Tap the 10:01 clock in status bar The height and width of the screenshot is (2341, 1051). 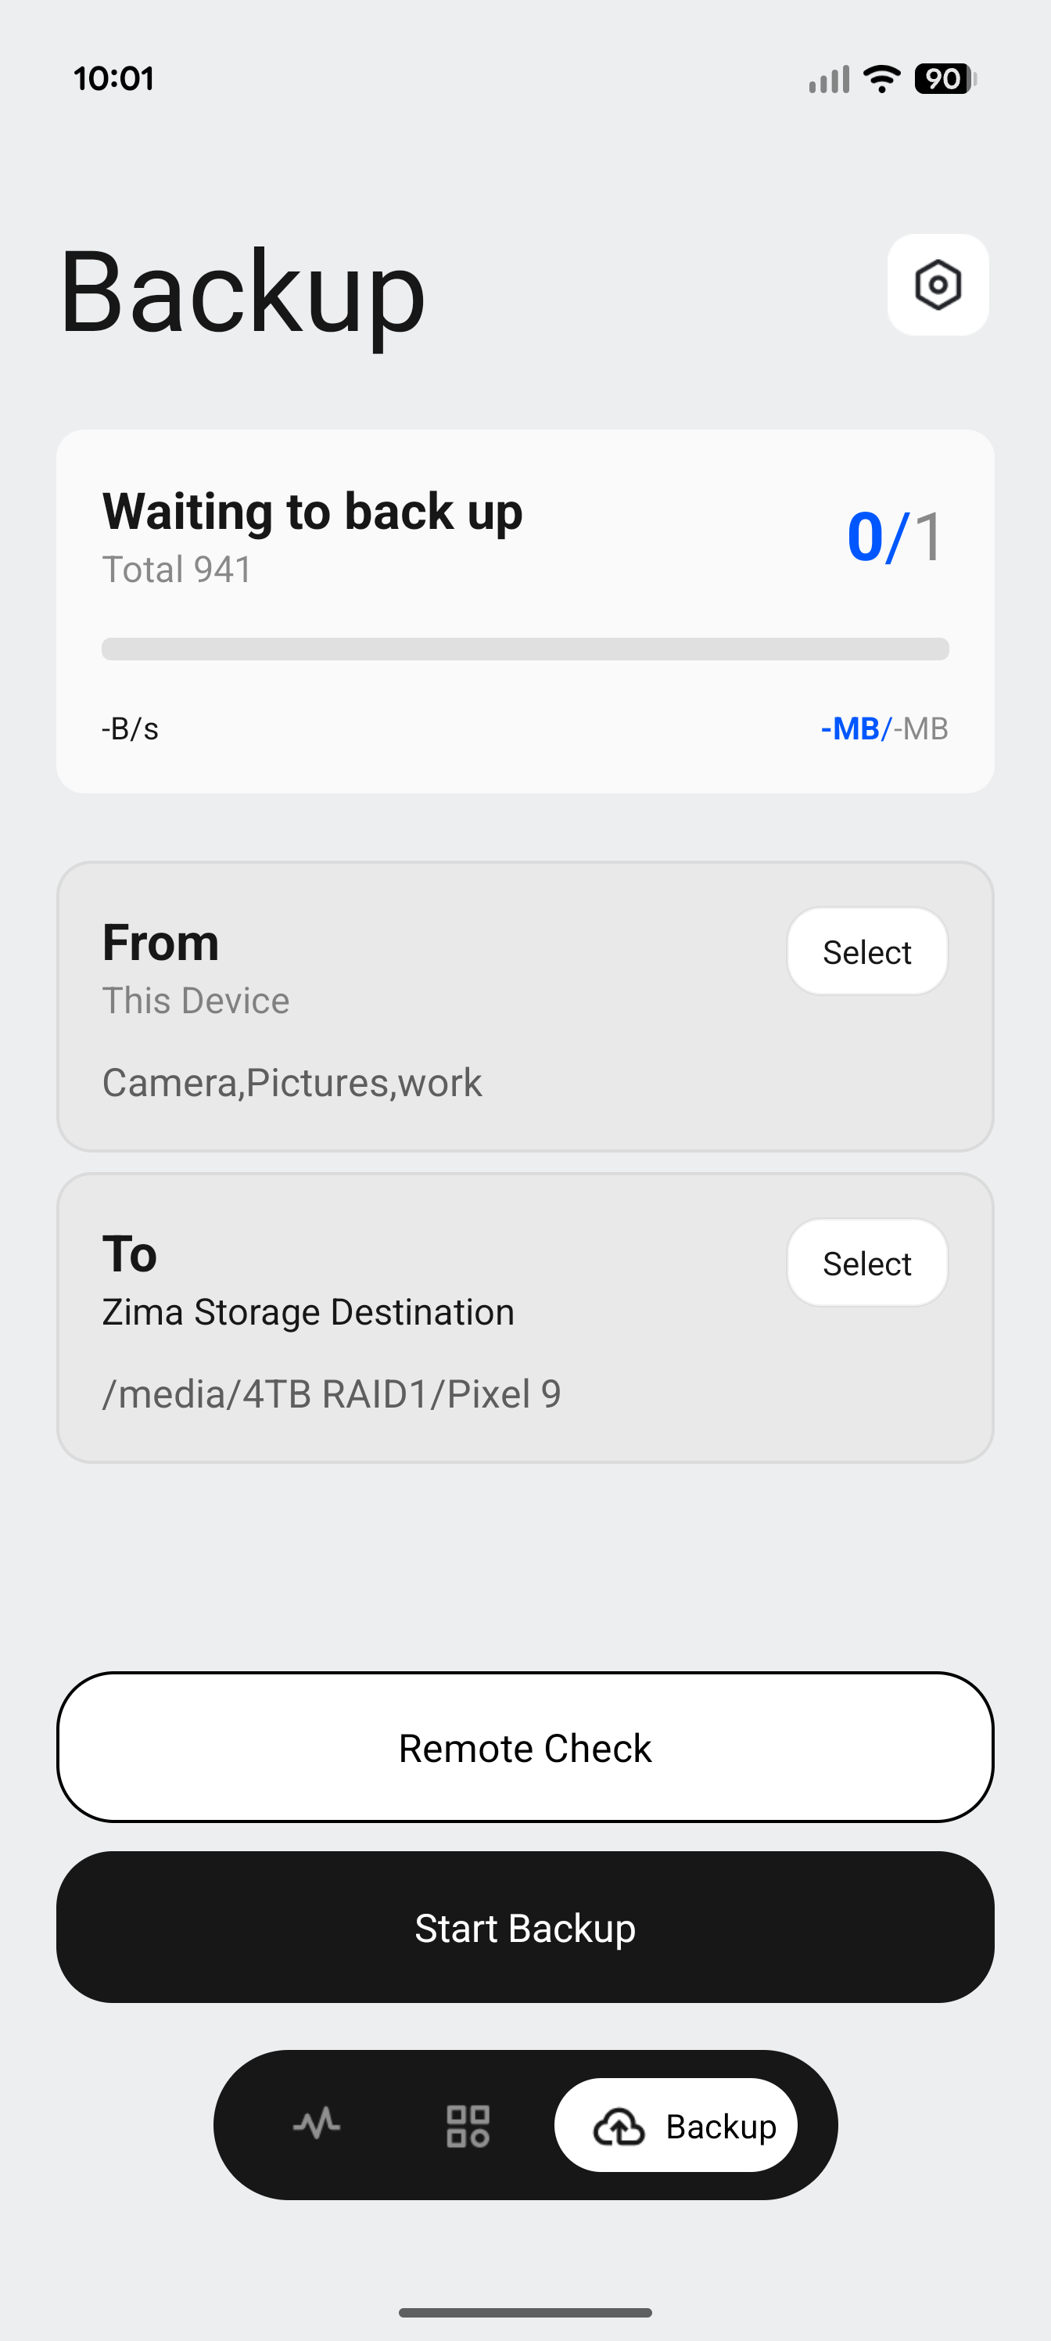pyautogui.click(x=113, y=79)
